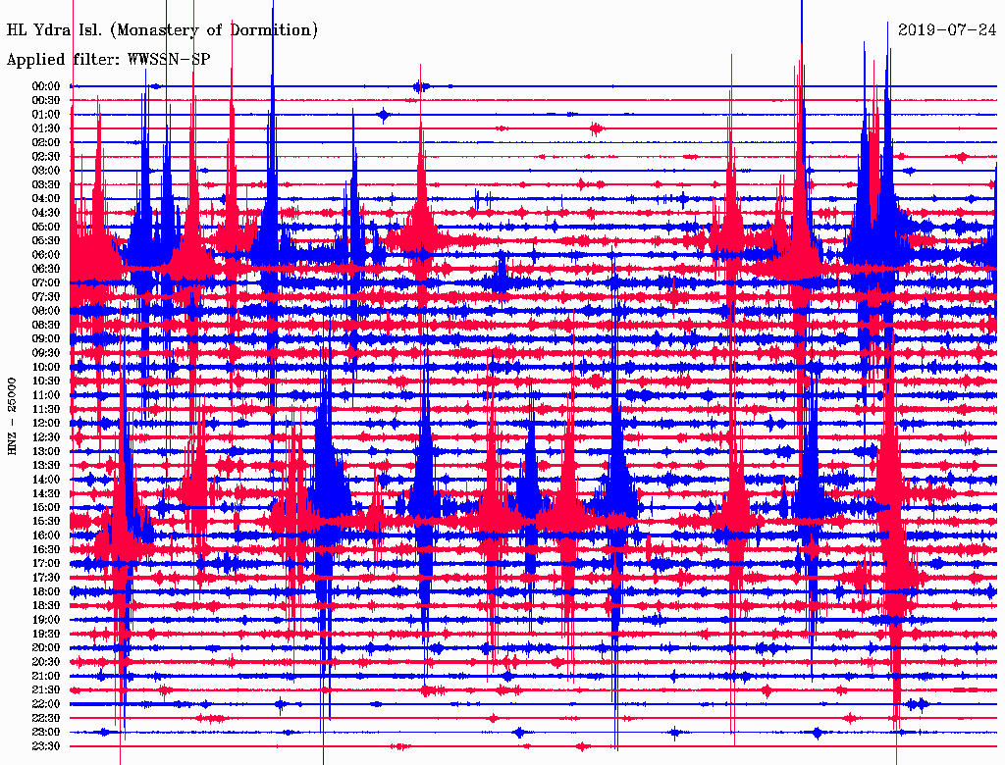
Task: Select the 11:00 time label
Action: [x=46, y=395]
